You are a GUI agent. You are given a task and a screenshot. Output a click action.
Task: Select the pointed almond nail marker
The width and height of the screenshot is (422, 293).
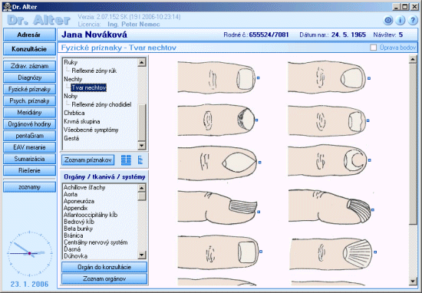(259, 163)
